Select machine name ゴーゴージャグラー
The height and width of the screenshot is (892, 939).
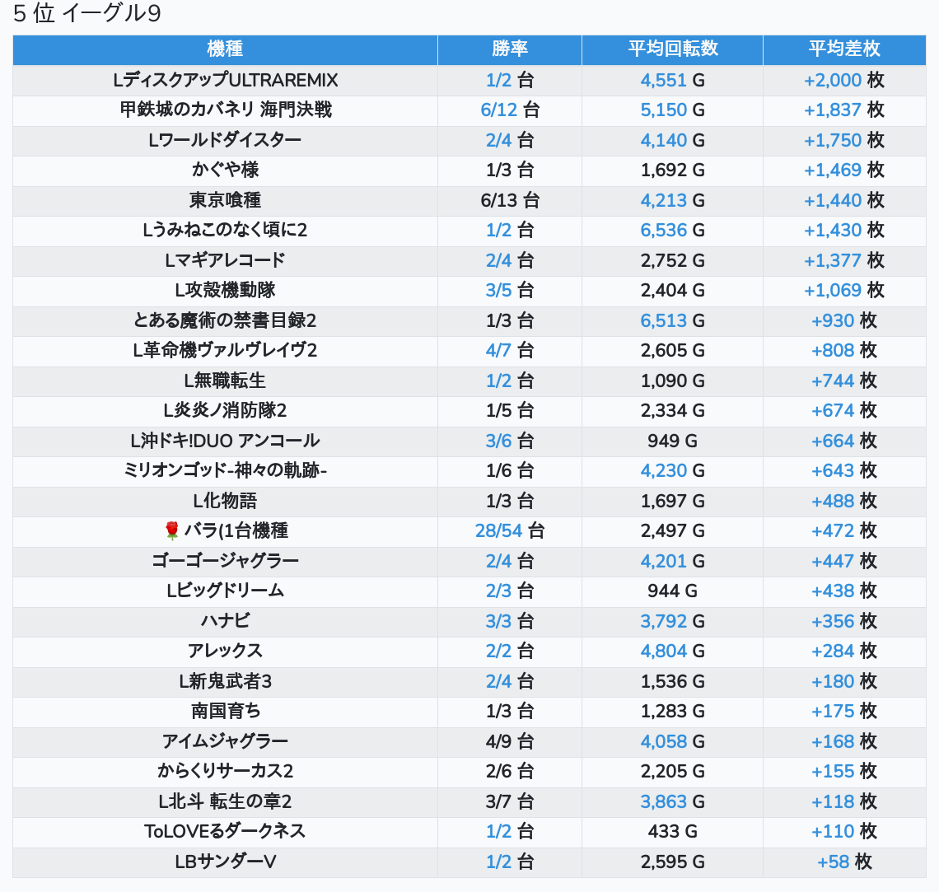[225, 561]
